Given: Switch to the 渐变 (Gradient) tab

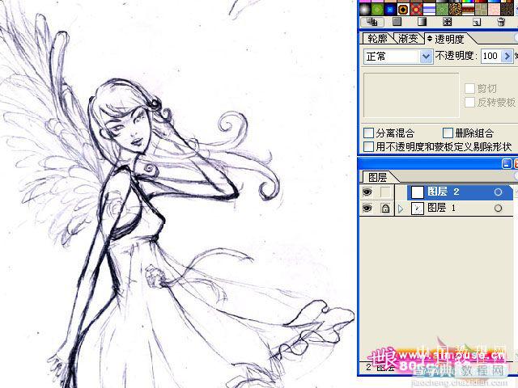Looking at the screenshot, I should click(408, 39).
